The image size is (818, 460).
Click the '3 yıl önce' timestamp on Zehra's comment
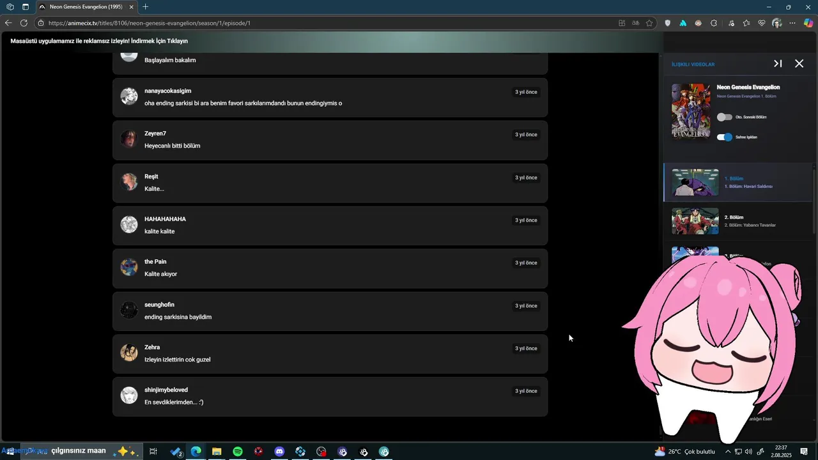pyautogui.click(x=526, y=348)
